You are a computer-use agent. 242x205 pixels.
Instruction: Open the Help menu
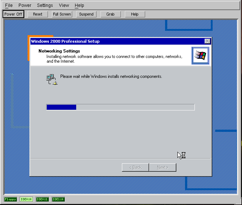tap(79, 5)
